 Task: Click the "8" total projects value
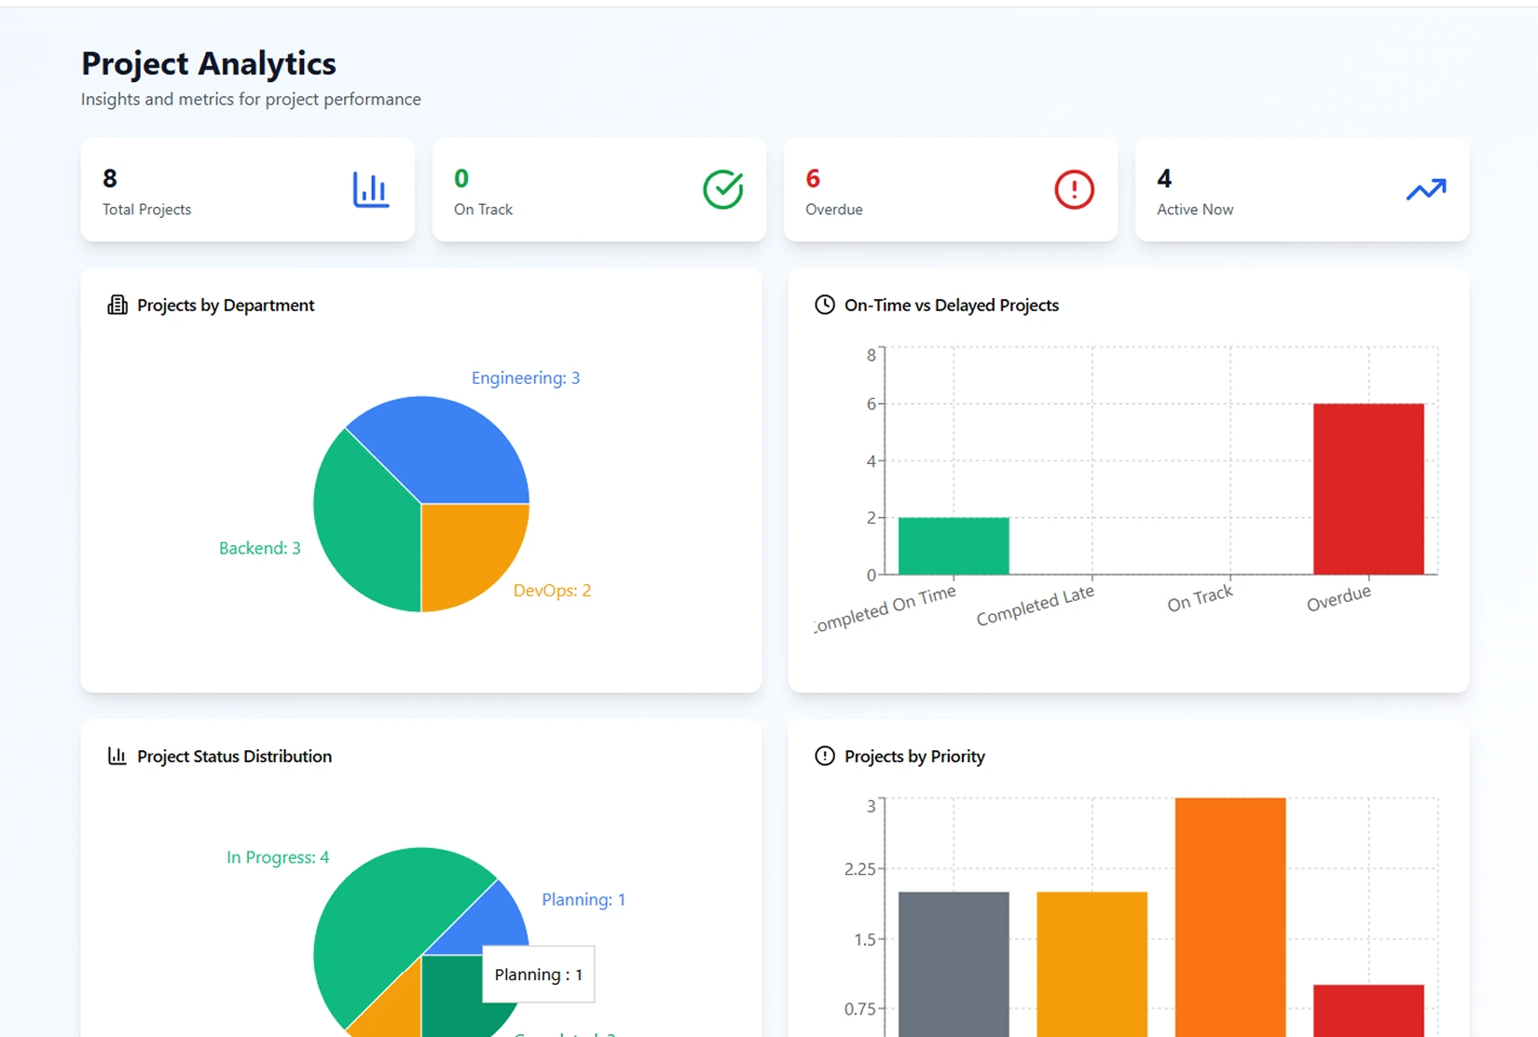tap(110, 178)
